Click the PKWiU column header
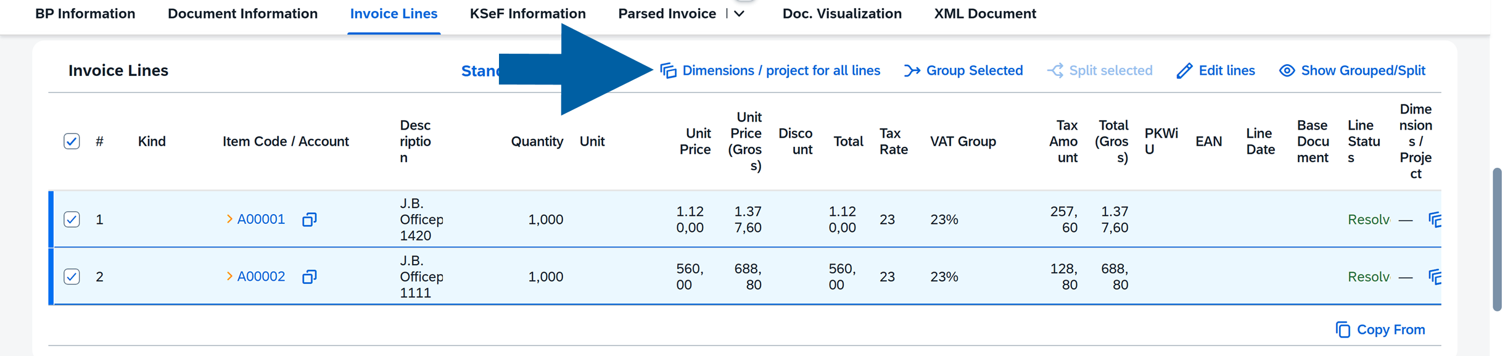Viewport: 1505px width, 356px height. (1161, 141)
